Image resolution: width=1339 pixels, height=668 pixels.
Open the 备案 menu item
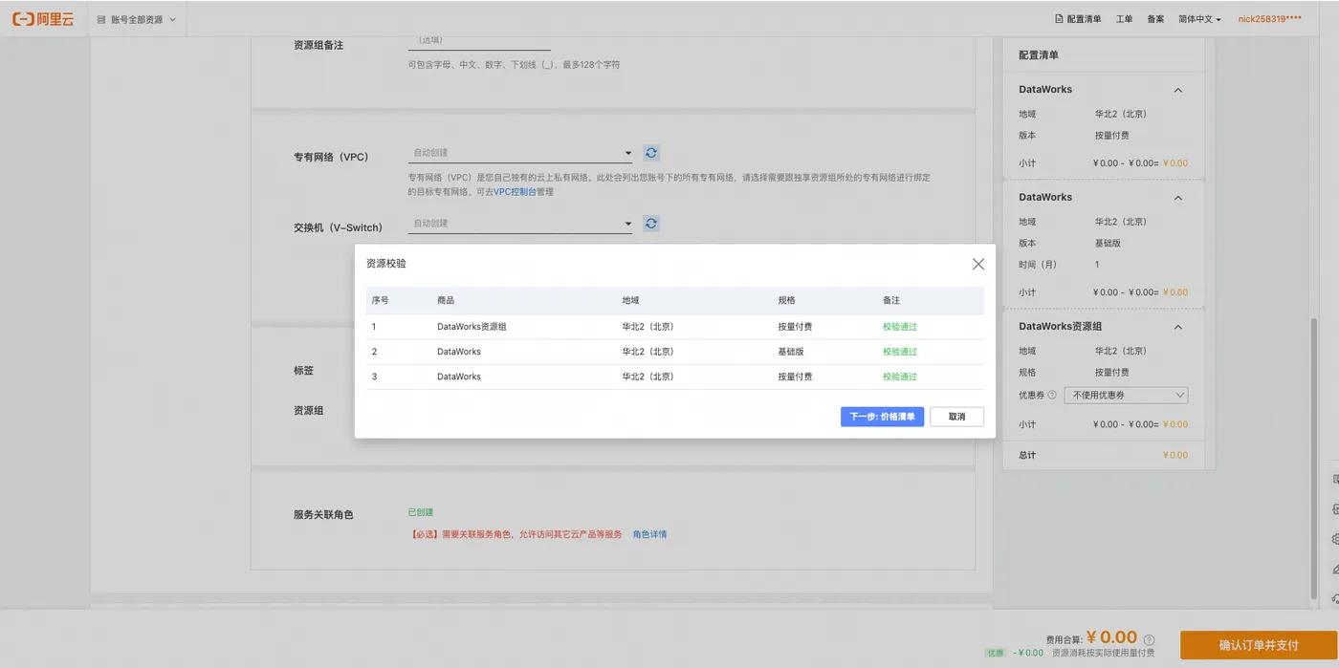click(x=1155, y=19)
